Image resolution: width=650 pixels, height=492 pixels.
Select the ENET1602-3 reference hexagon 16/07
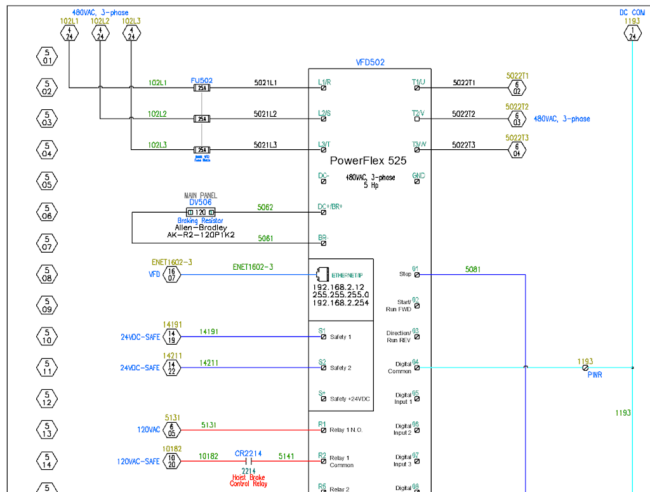[x=171, y=274]
